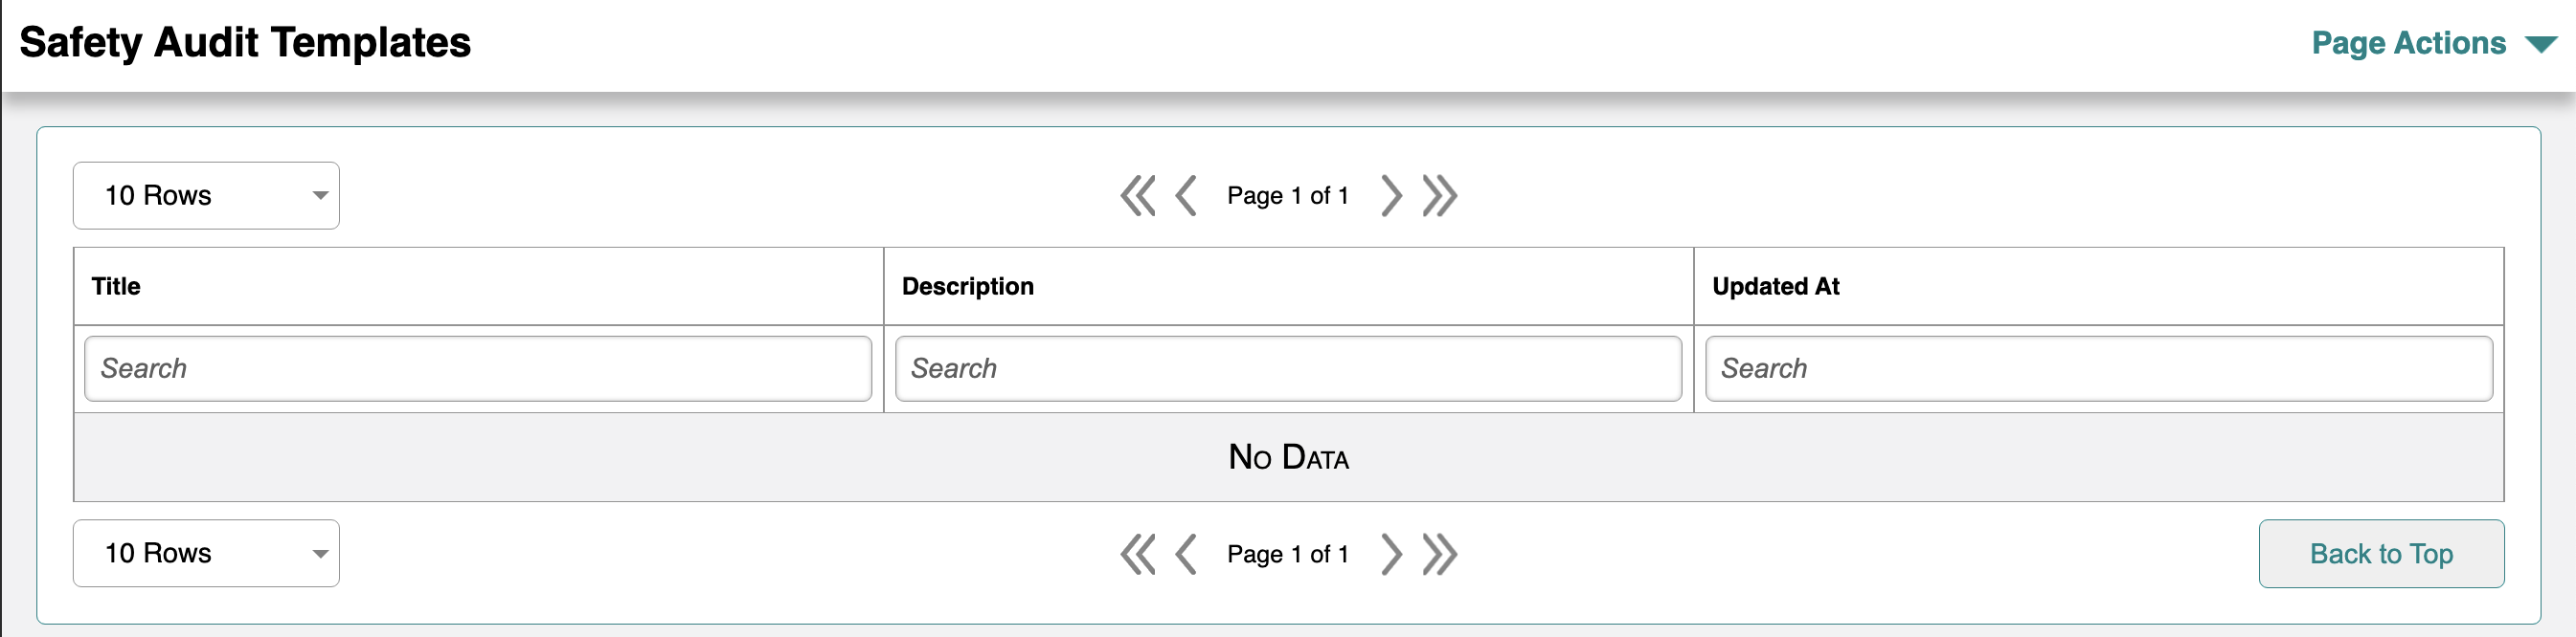Sort by the Title column header

[116, 287]
